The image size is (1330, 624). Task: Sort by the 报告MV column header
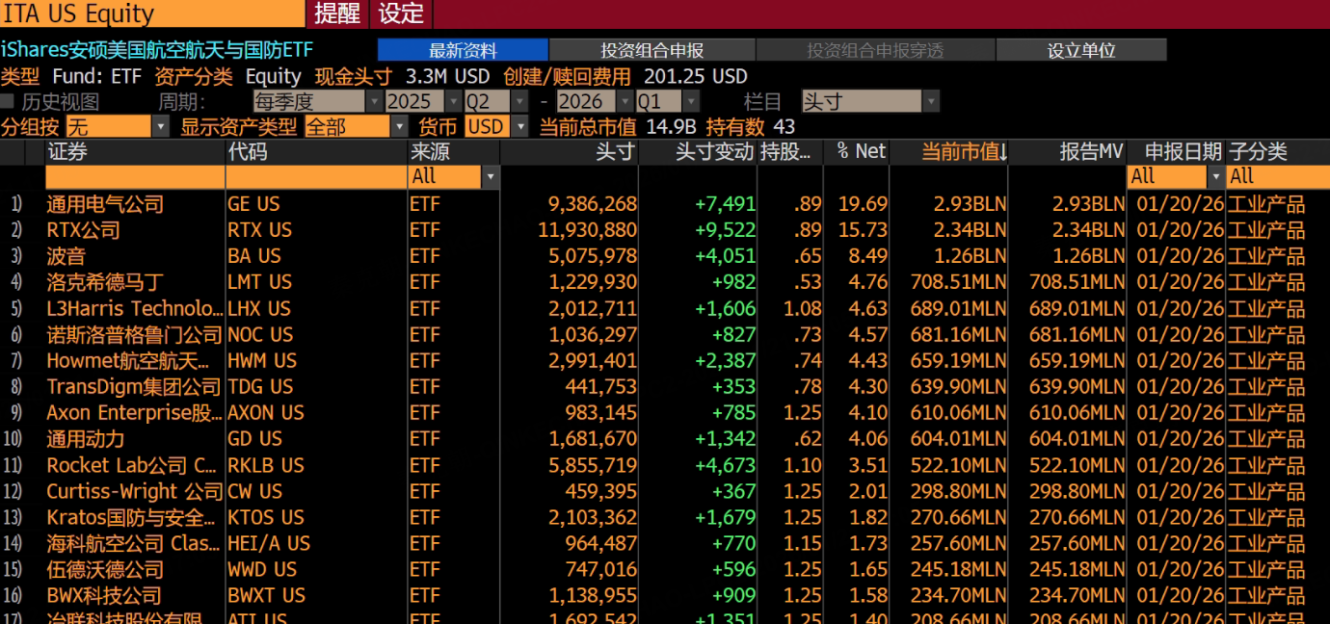pos(1091,151)
